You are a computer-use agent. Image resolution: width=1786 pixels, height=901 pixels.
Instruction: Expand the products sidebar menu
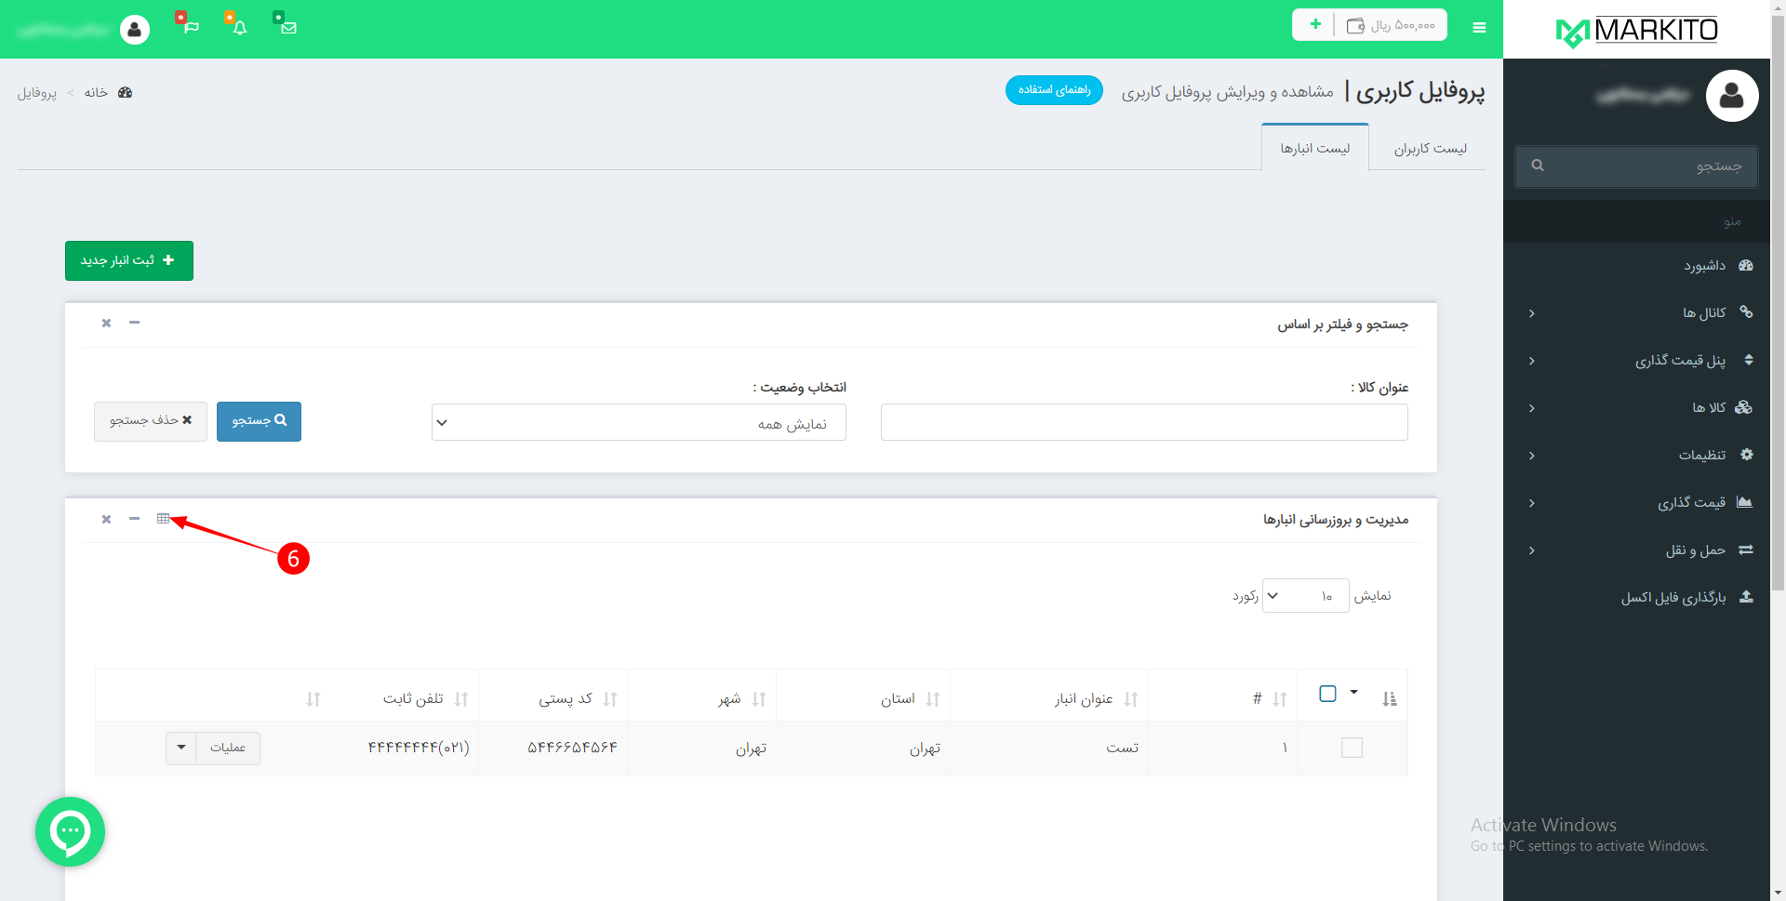(1636, 407)
